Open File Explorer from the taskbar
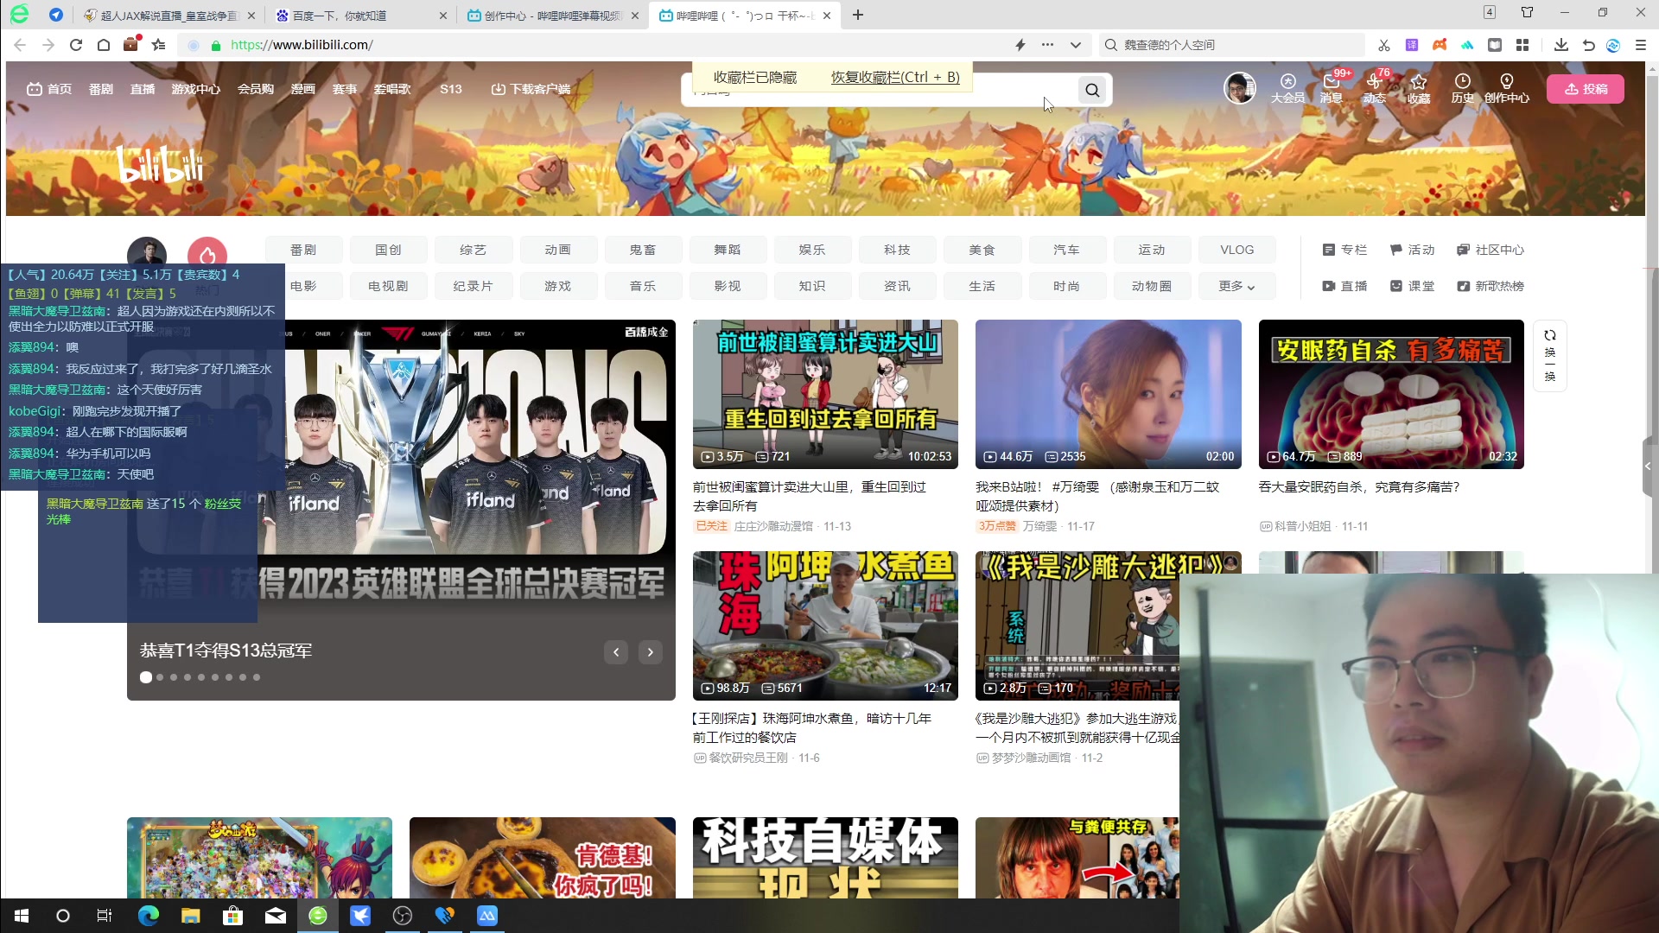This screenshot has height=933, width=1659. 191,916
